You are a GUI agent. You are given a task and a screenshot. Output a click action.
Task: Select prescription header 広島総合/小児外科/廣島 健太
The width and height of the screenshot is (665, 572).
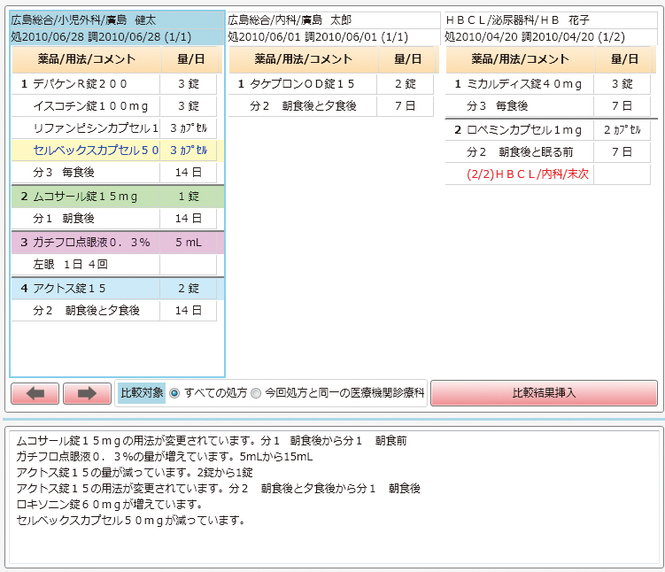117,20
